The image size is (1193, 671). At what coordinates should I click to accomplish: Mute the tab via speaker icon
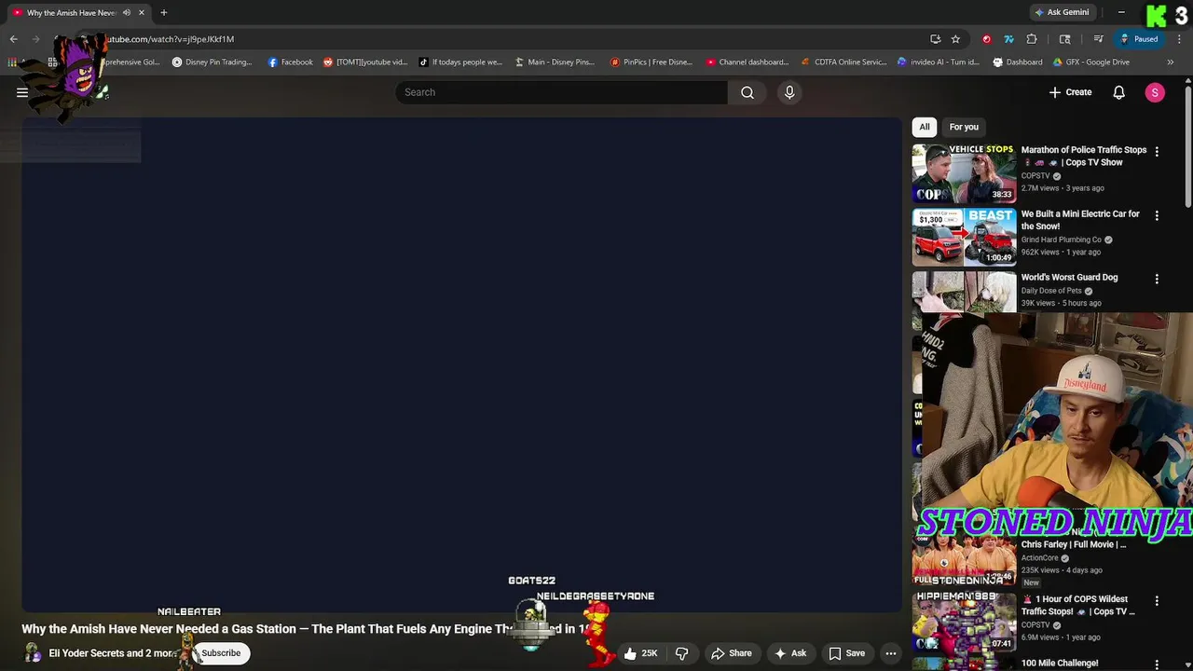point(127,12)
